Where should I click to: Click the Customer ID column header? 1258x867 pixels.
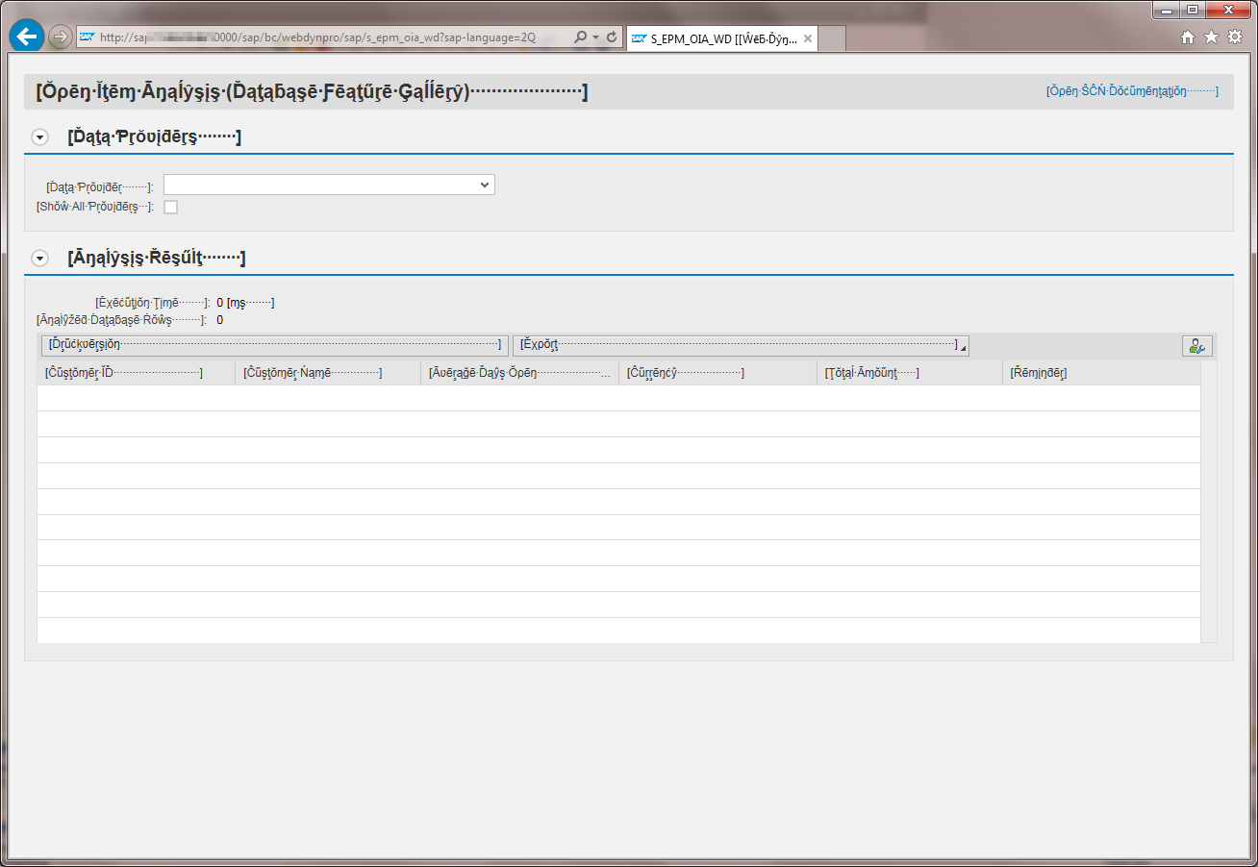(x=135, y=373)
